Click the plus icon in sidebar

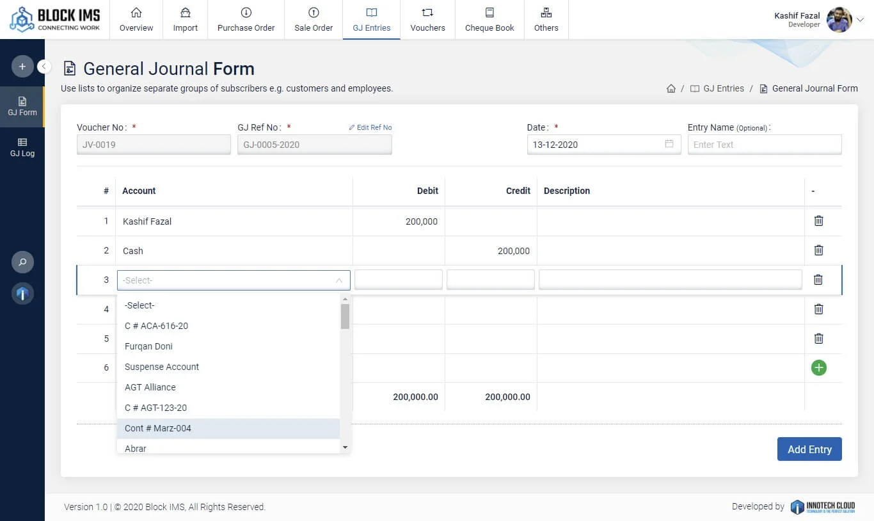[x=22, y=67]
